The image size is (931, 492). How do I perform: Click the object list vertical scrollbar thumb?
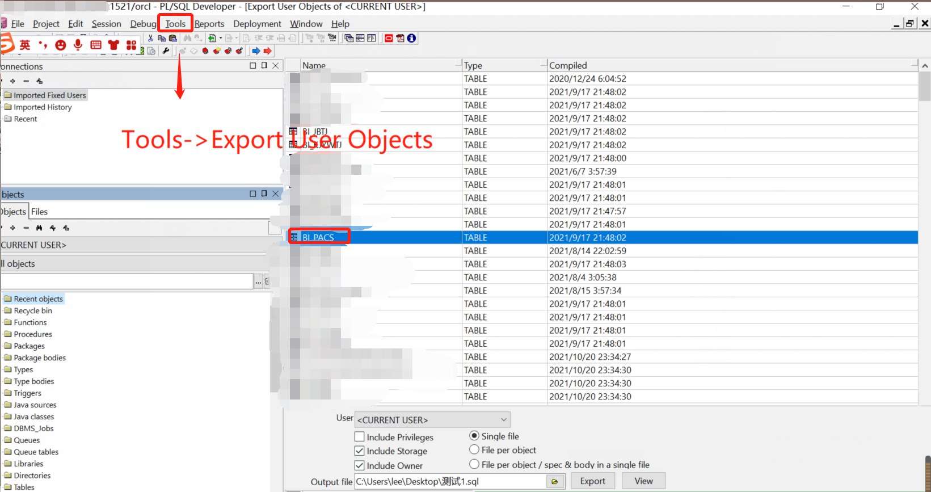(x=925, y=86)
